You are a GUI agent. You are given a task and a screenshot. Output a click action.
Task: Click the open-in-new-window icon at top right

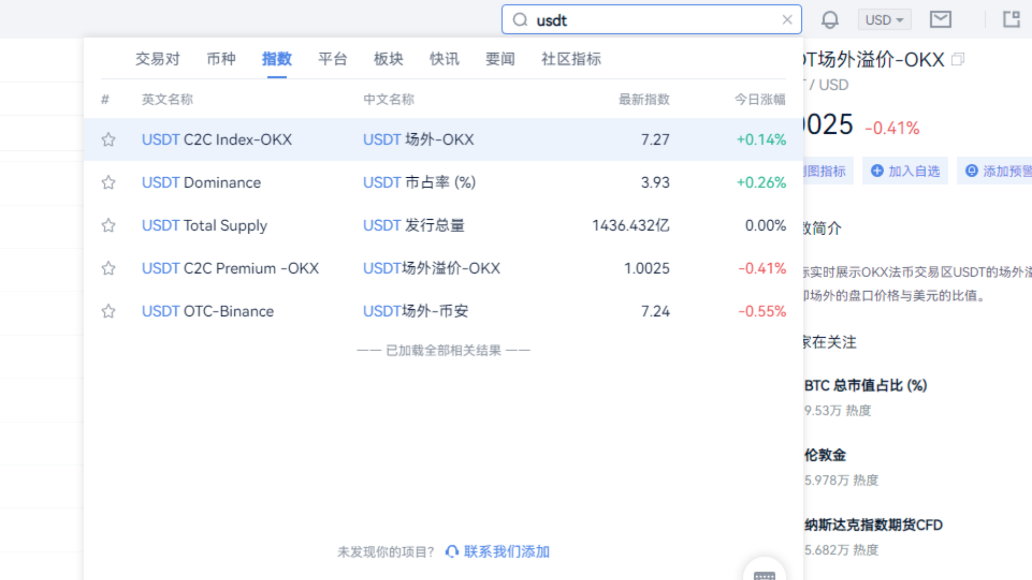point(1012,19)
